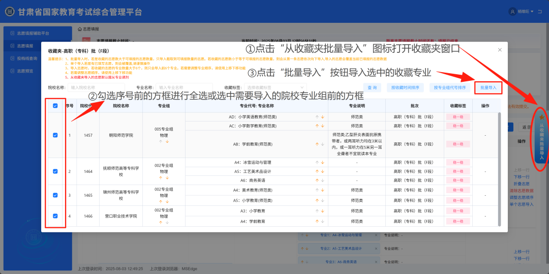
Task: Click the 杨维旺 user avatar icon
Action: (512, 12)
